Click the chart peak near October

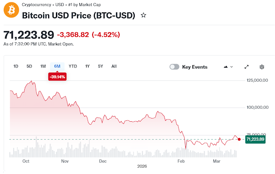pyautogui.click(x=32, y=81)
